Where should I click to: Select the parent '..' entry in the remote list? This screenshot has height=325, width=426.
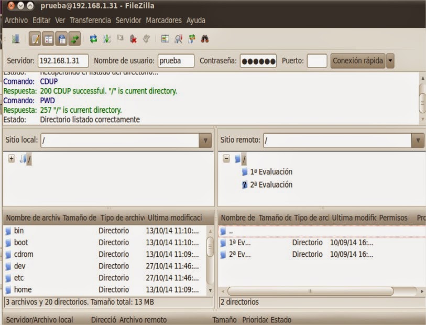[x=322, y=231]
